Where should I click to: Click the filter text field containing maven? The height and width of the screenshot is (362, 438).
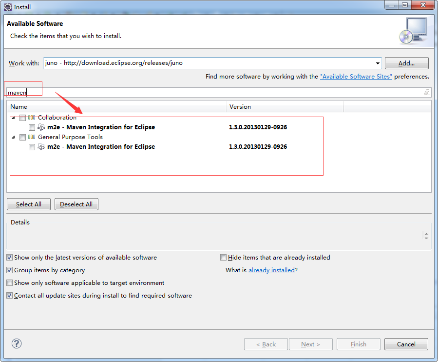[219, 92]
